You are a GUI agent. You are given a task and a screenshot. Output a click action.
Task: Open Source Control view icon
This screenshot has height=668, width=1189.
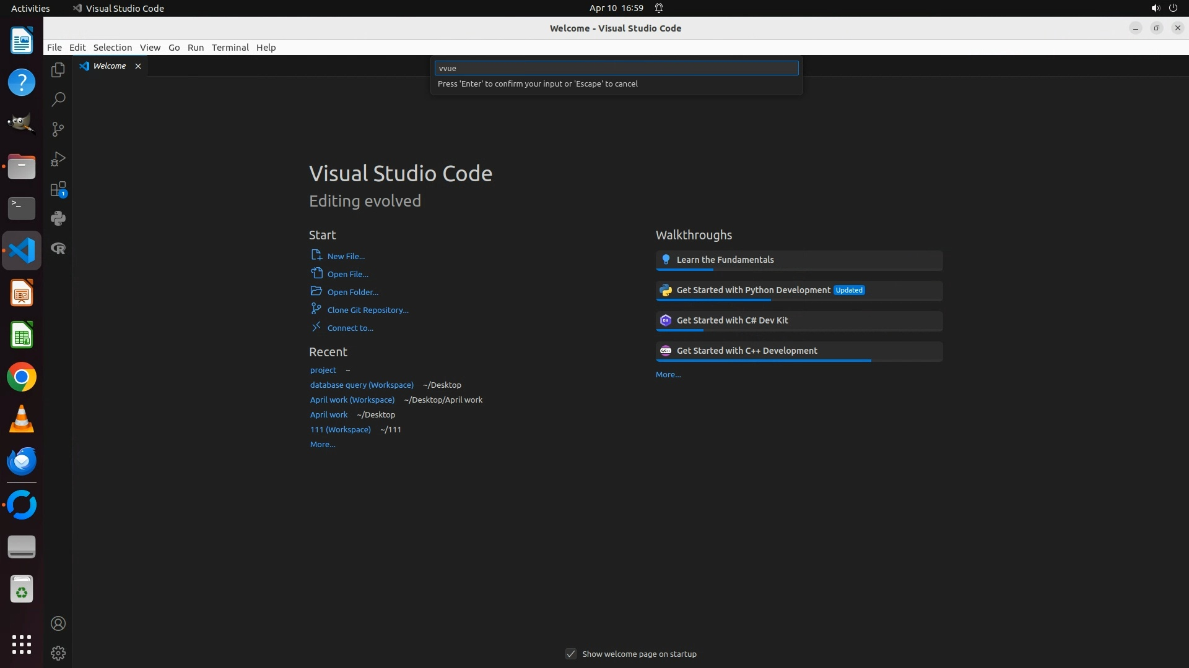pyautogui.click(x=58, y=129)
